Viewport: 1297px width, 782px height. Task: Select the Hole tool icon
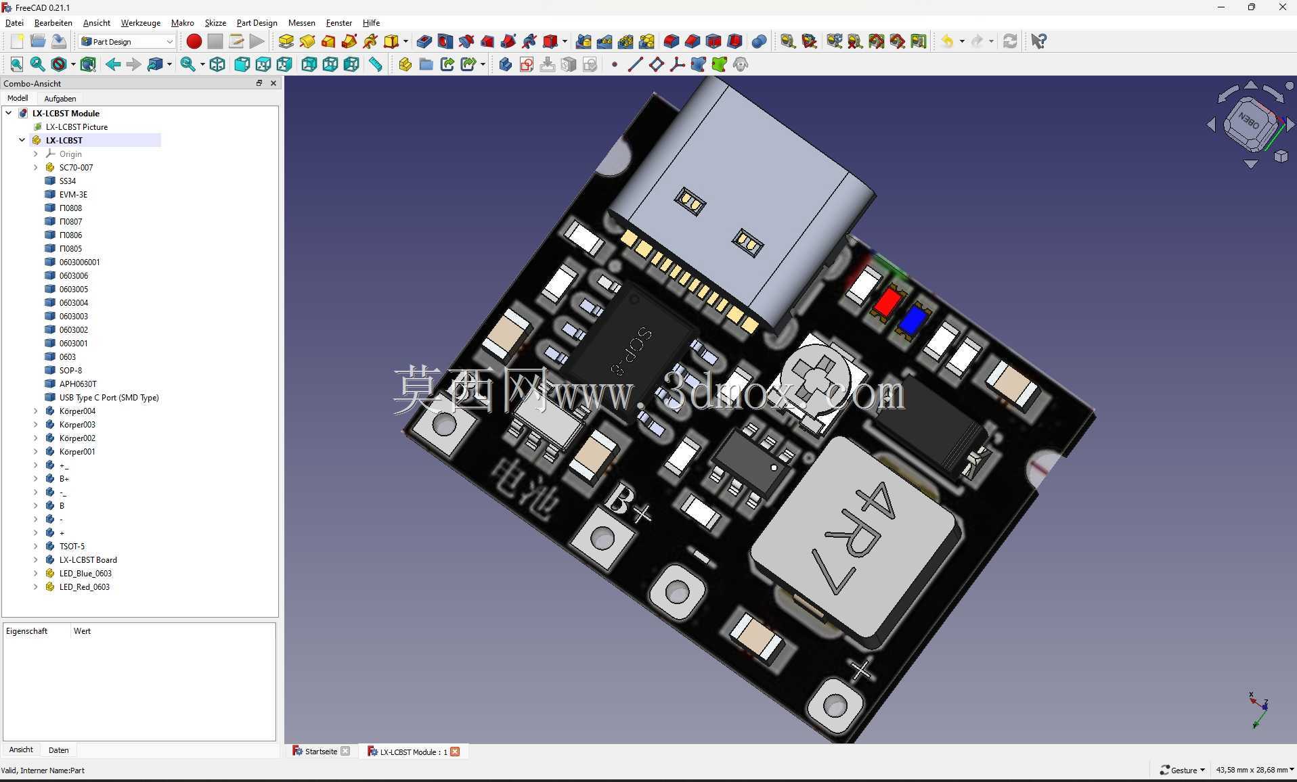(x=445, y=41)
